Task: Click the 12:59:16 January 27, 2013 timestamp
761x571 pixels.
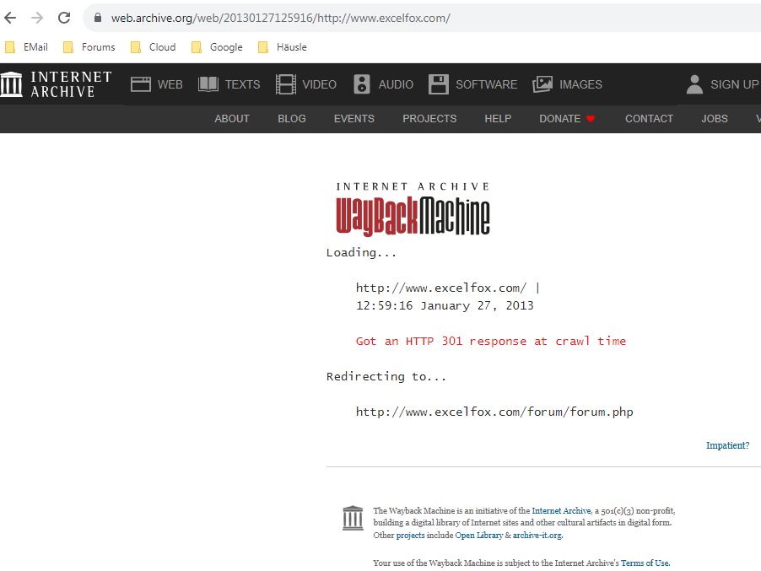Action: pyautogui.click(x=445, y=305)
